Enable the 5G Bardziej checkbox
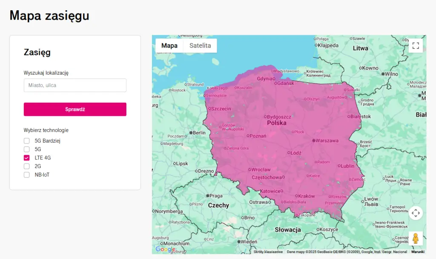This screenshot has height=259, width=436. pos(27,141)
